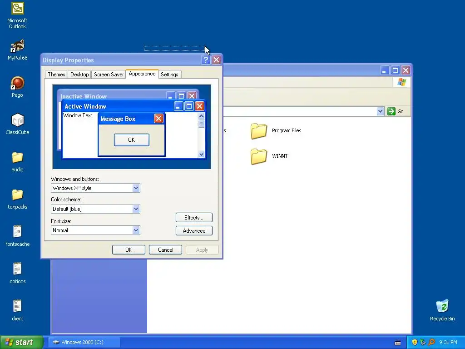Select the Appearance tab
This screenshot has width=465, height=349.
142,74
